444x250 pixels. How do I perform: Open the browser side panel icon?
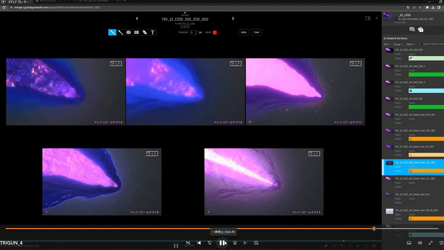click(439, 7)
